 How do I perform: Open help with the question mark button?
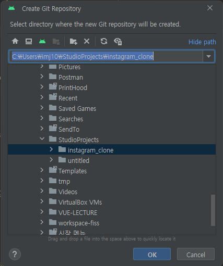[15, 255]
